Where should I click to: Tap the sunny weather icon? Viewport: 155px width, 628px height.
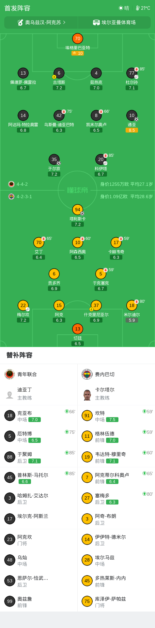[121, 8]
